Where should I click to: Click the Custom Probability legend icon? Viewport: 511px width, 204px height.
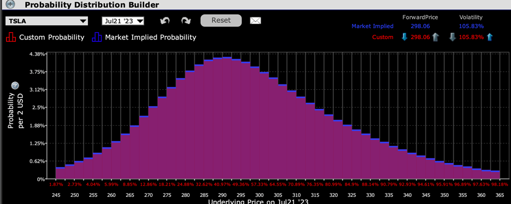coord(11,38)
